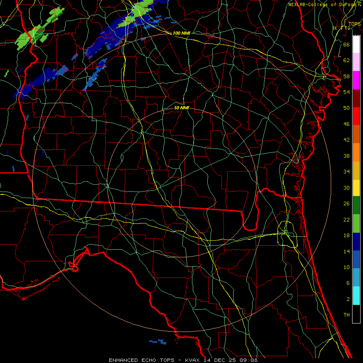363x363 pixels.
Task: Click the dark red swatch between 50 and 54
Action: (356, 98)
